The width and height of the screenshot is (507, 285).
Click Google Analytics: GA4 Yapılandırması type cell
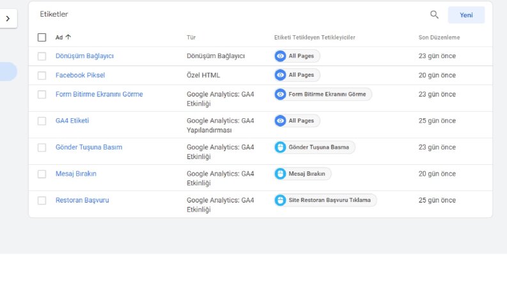coord(220,125)
